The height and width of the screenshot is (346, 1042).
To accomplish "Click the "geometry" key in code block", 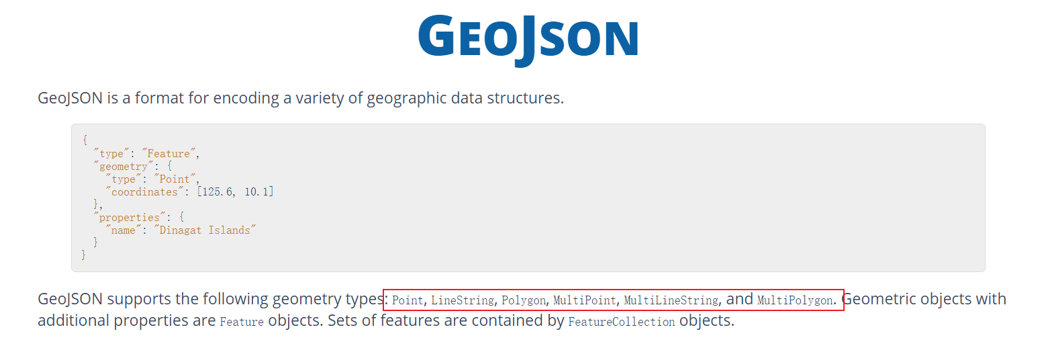I will tap(122, 167).
